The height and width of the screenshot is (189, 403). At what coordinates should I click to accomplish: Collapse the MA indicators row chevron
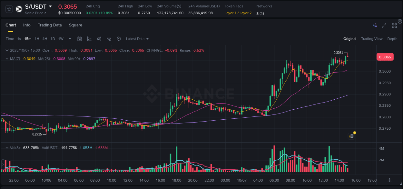[7, 59]
